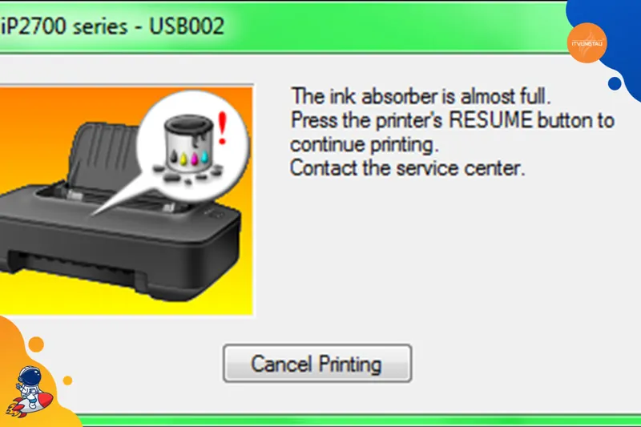Click the larger orange dot above astronaut

pos(36,344)
